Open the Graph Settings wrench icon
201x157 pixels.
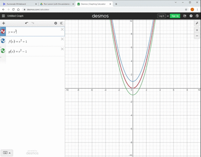[197, 23]
